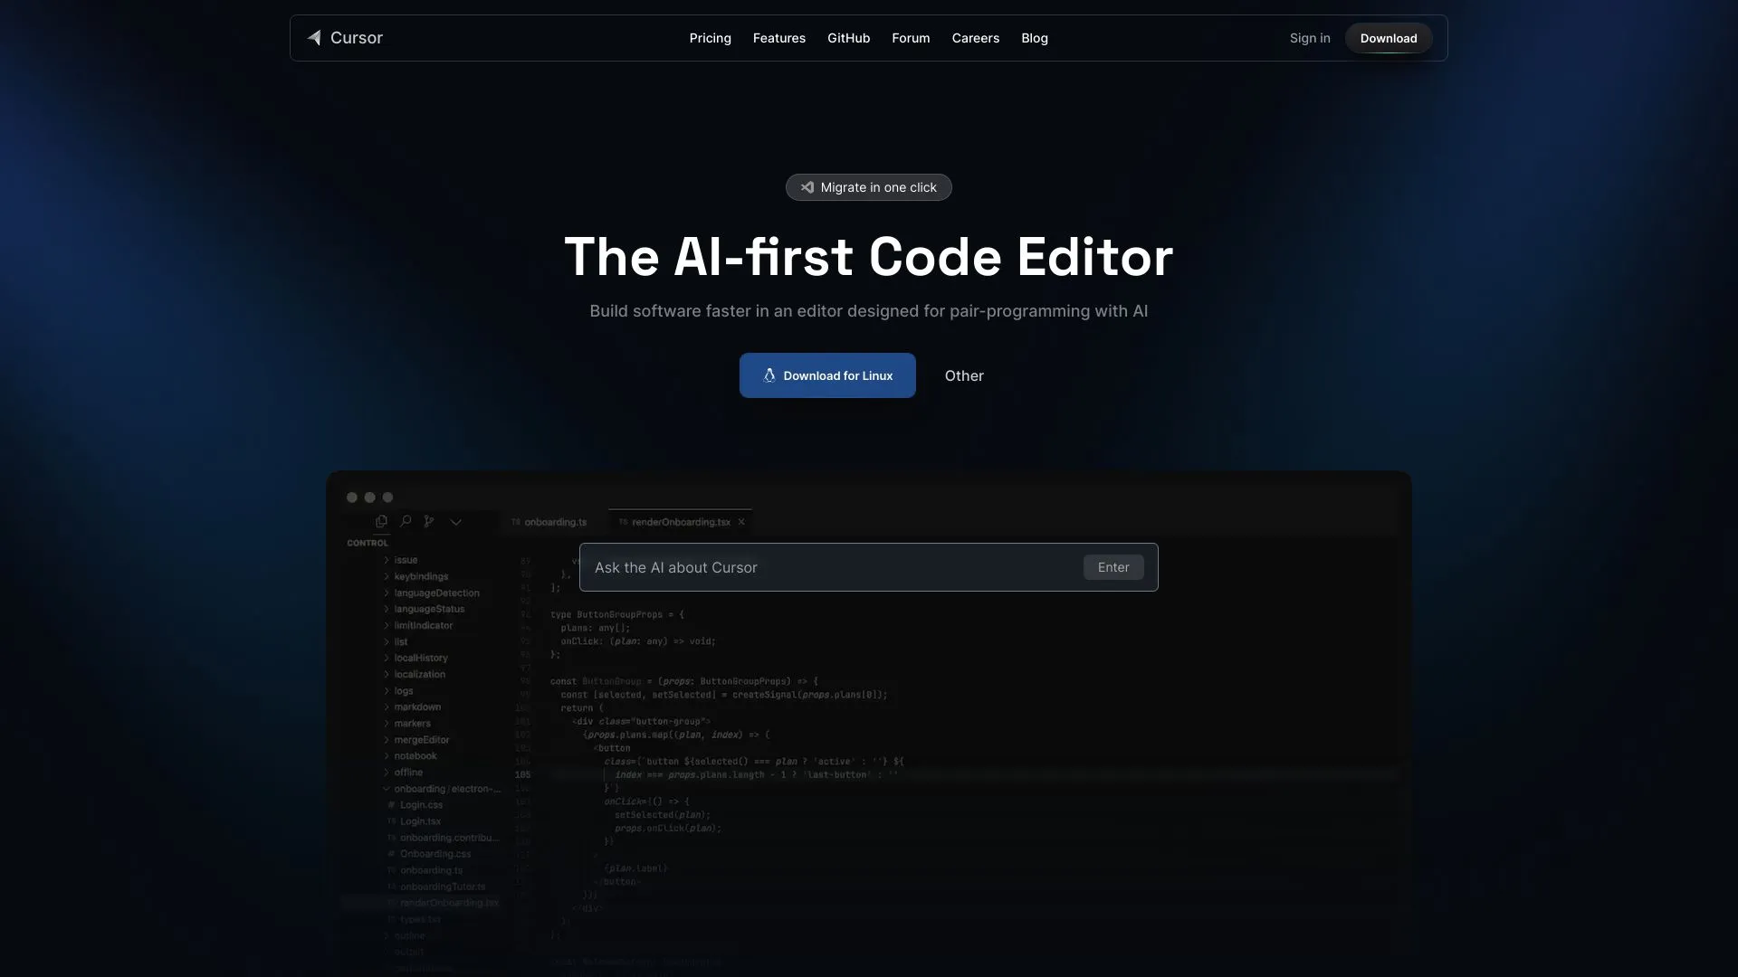The height and width of the screenshot is (977, 1738).
Task: Click the TS file icon next to onboarding.ts tab
Action: (515, 522)
